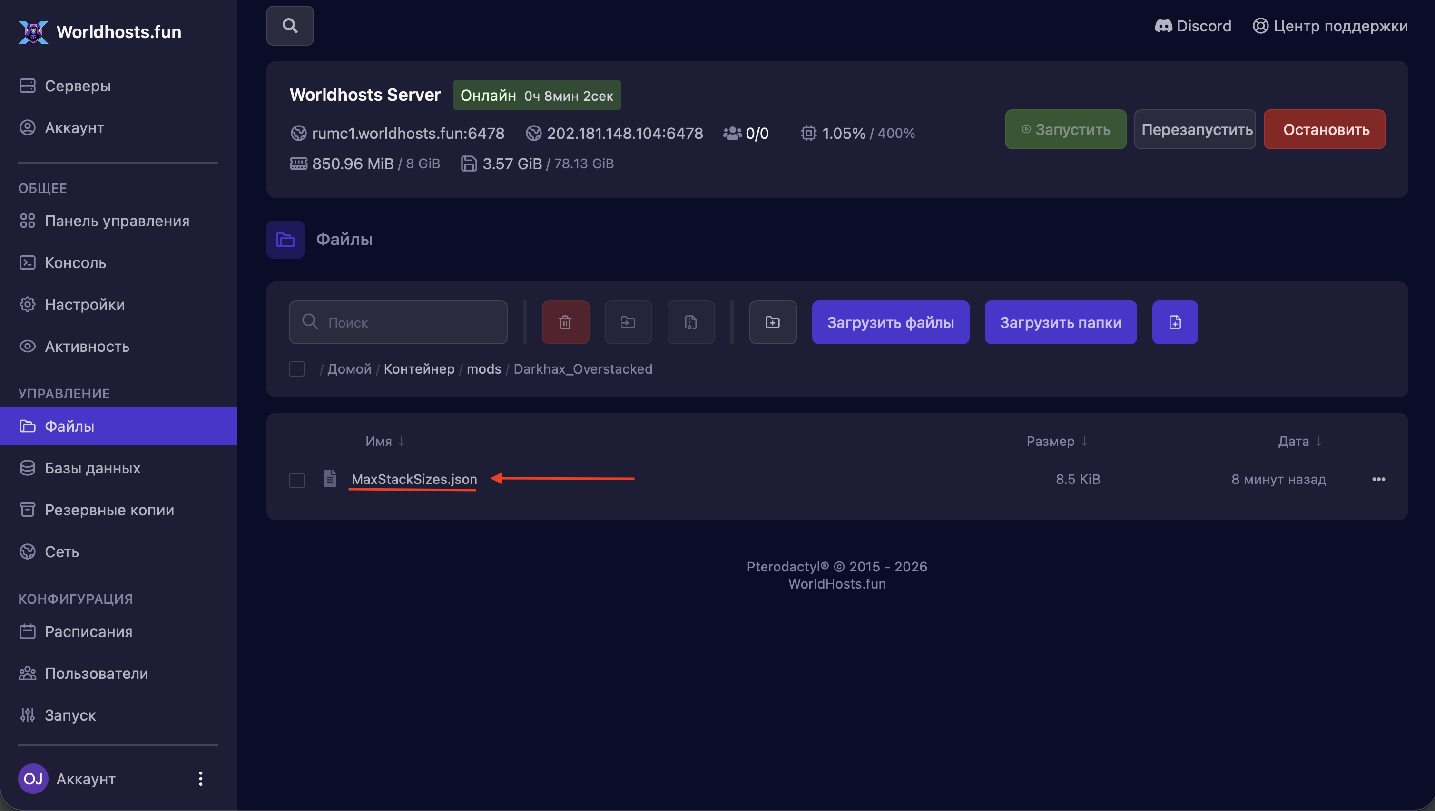Click the magnifier search icon at top

(290, 26)
